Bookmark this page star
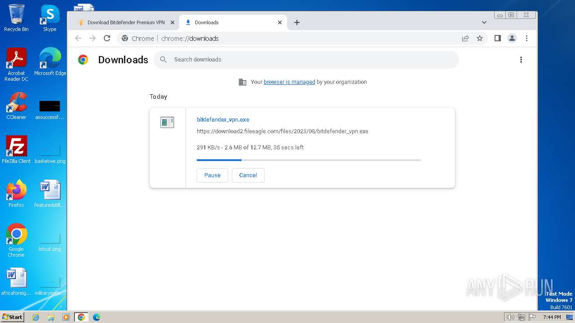The height and width of the screenshot is (323, 575). click(x=480, y=39)
